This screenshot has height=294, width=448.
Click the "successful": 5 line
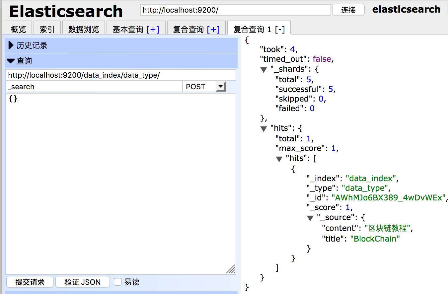click(x=305, y=89)
